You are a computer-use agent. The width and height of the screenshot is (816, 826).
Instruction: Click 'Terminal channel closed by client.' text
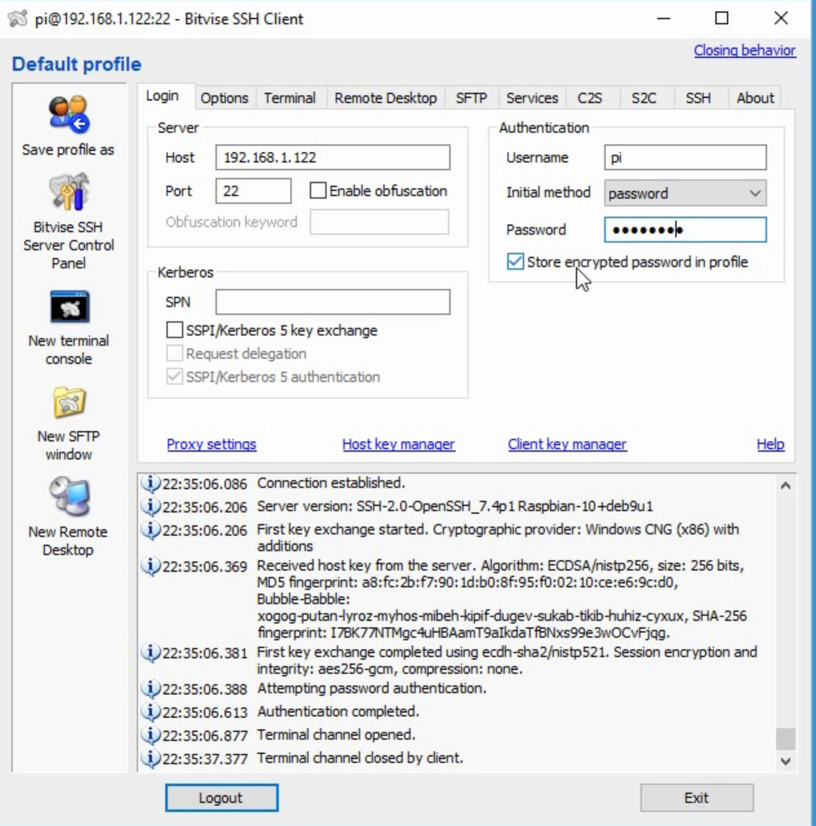click(x=360, y=758)
